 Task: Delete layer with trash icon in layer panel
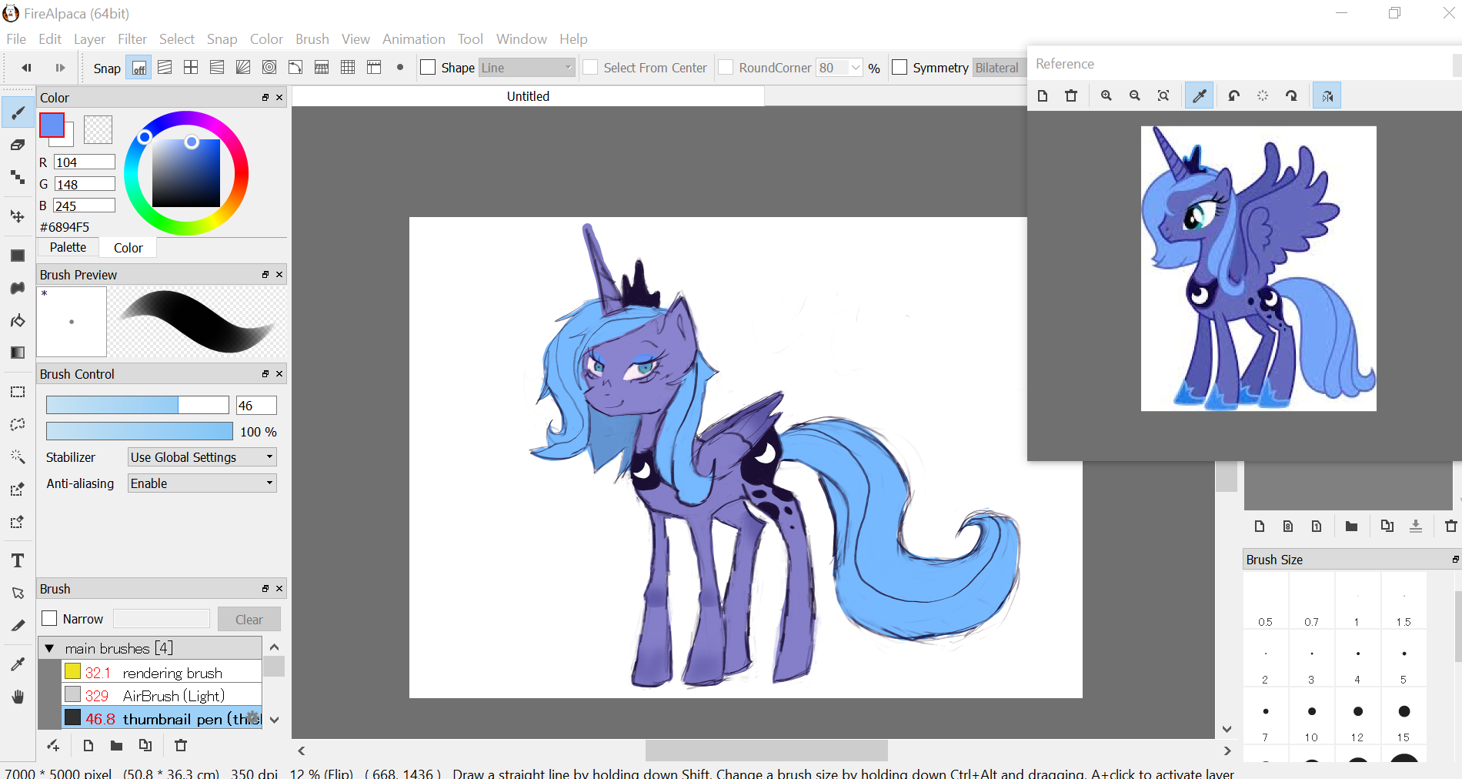(x=1450, y=527)
